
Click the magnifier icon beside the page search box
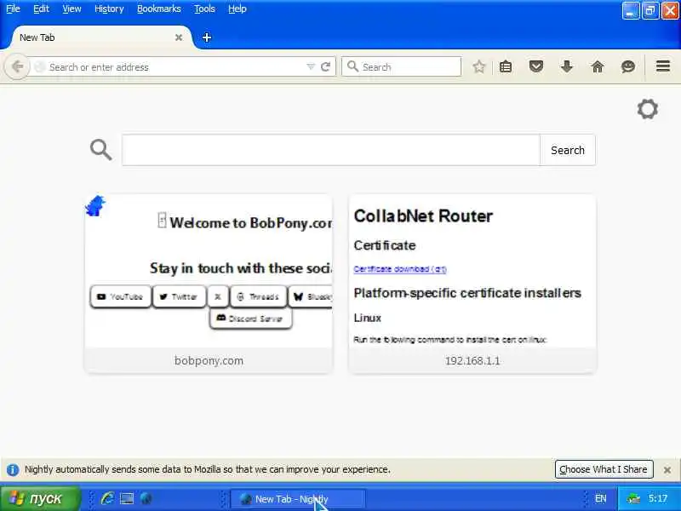point(100,150)
